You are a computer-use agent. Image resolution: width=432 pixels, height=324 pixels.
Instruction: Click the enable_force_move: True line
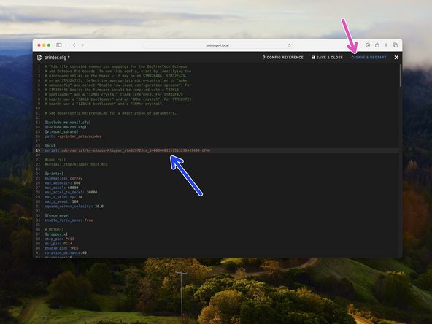[69, 220]
